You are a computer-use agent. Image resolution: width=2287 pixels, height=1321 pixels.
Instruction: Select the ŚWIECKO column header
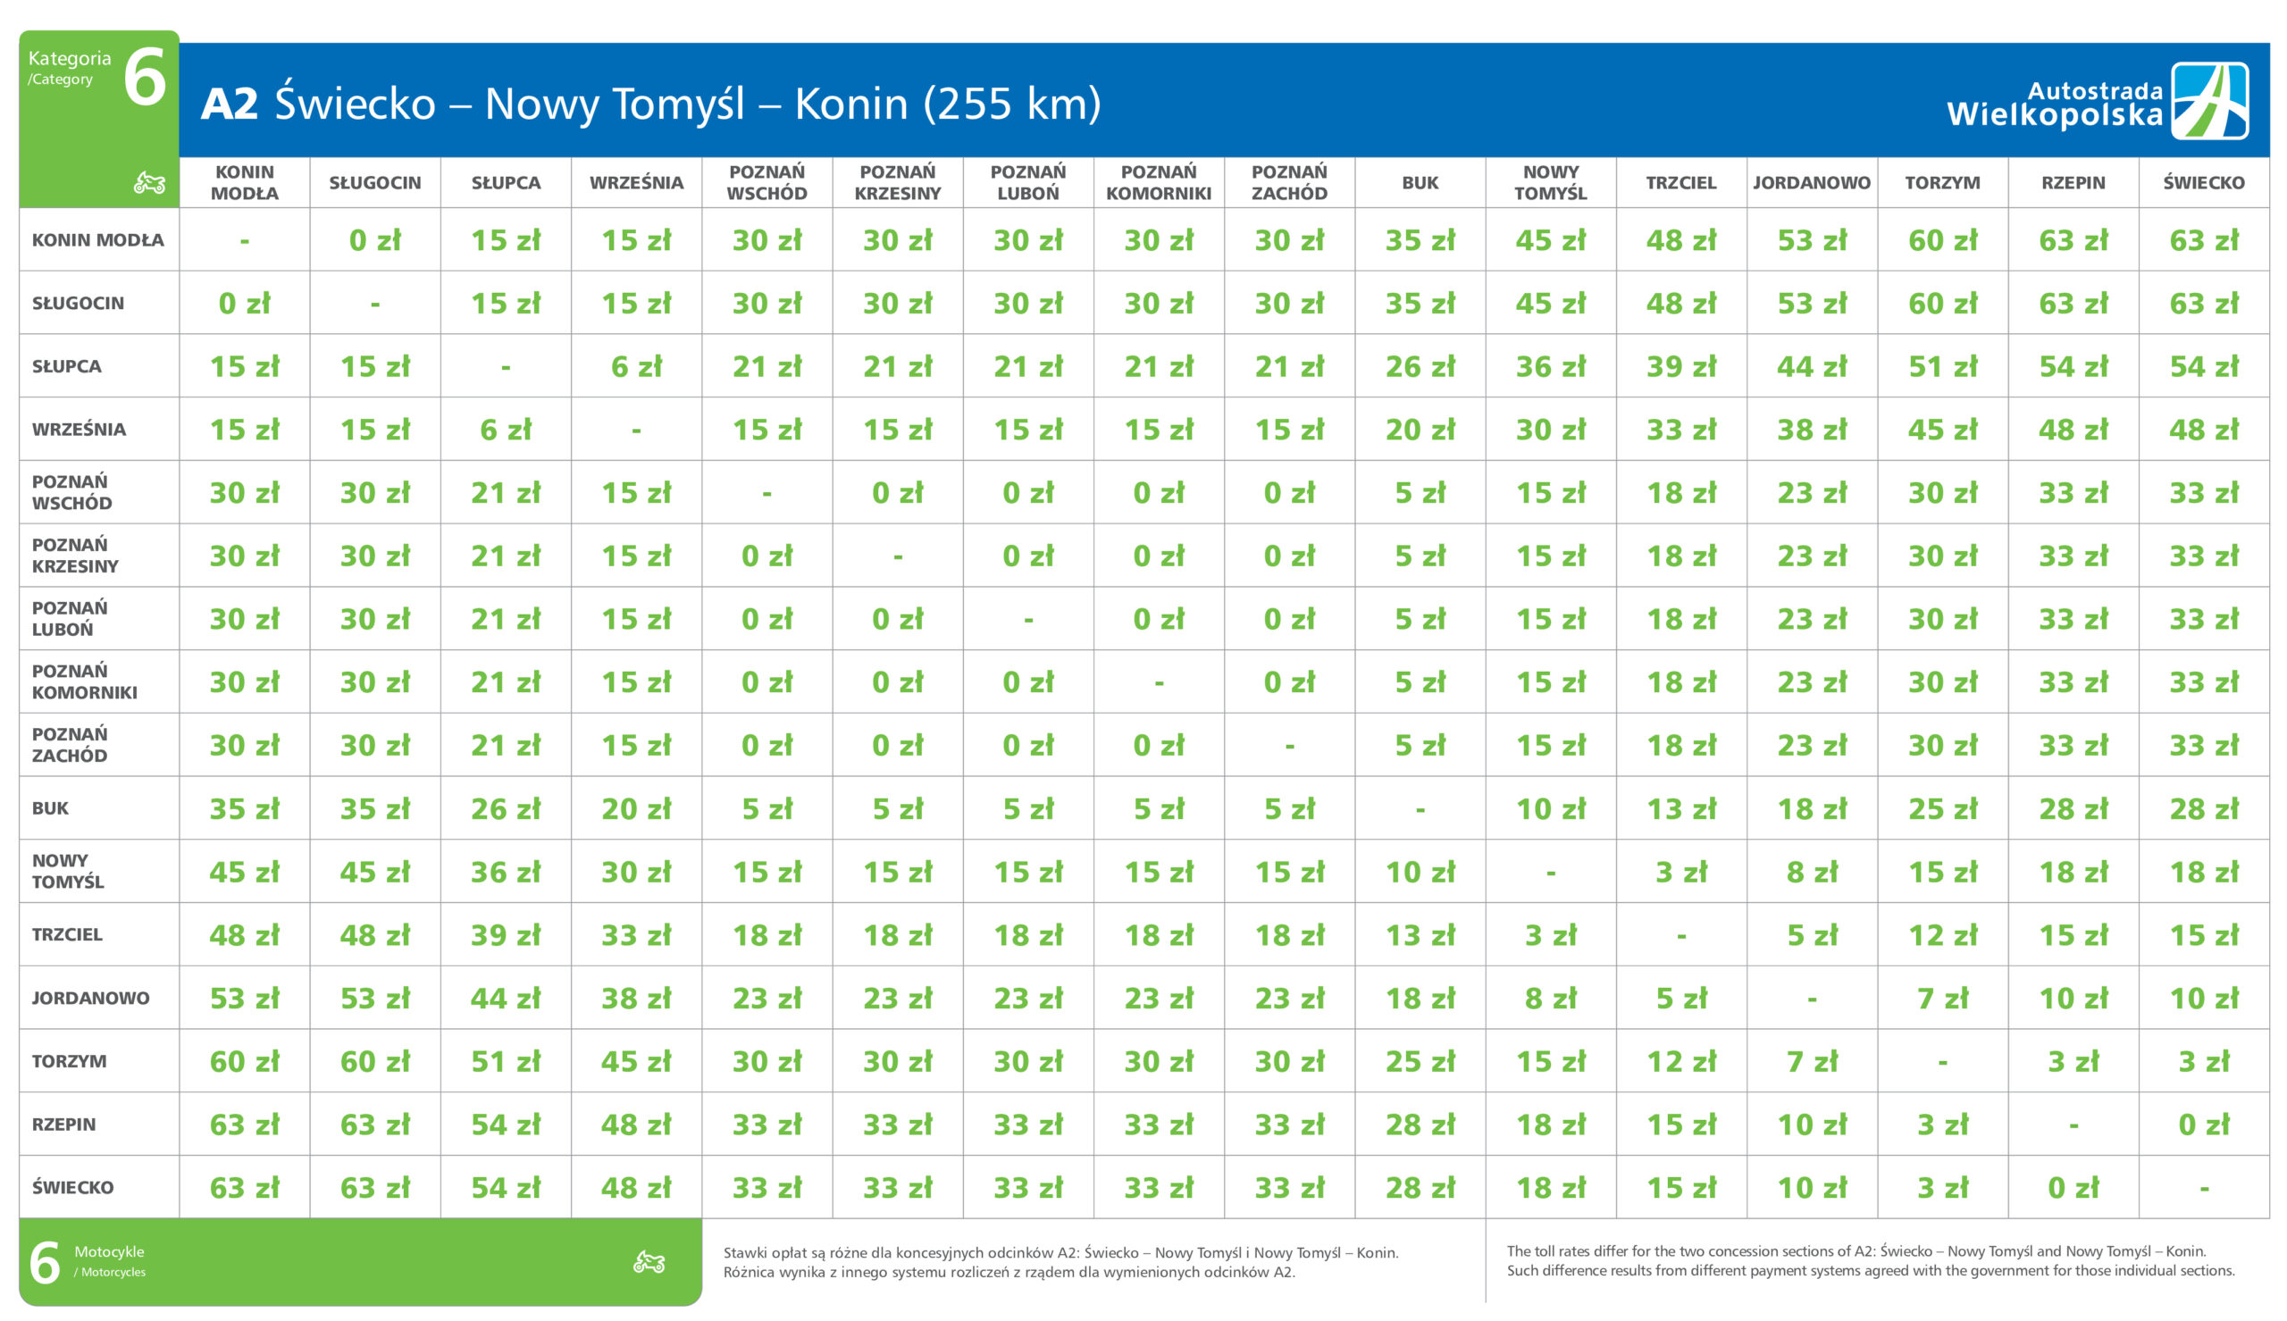pyautogui.click(x=2204, y=182)
